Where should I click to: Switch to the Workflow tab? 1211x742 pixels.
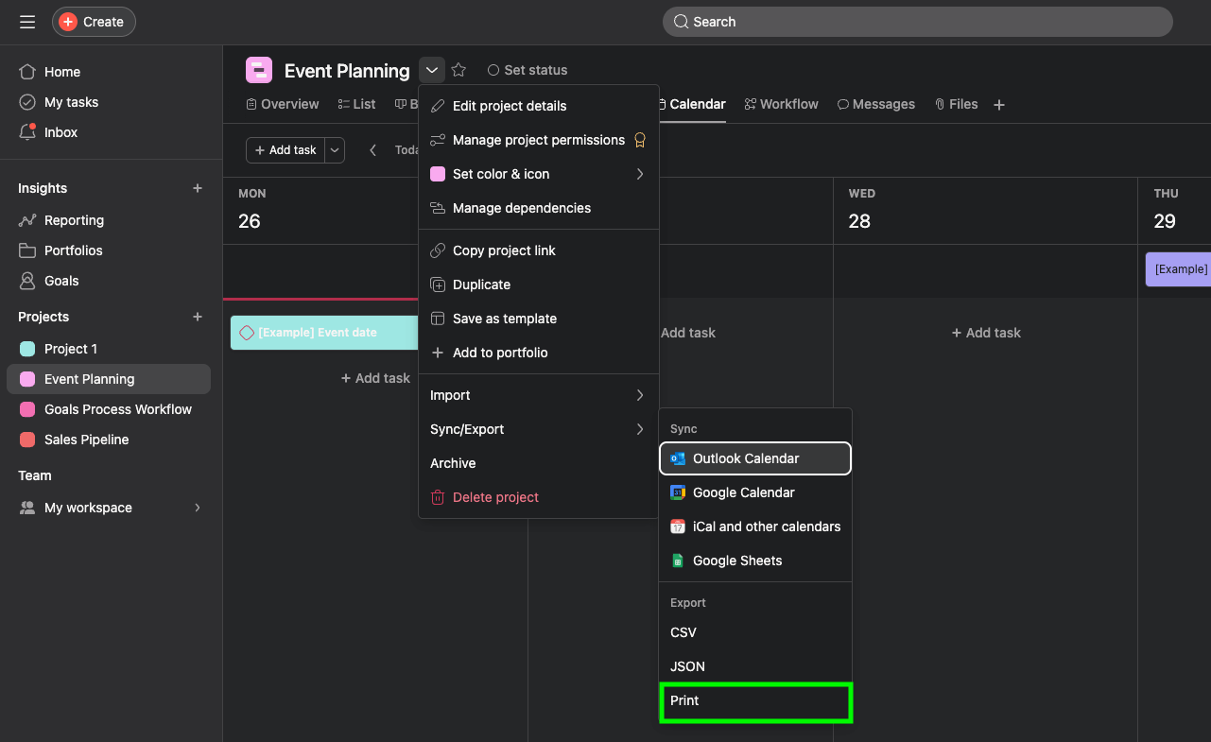click(x=781, y=104)
